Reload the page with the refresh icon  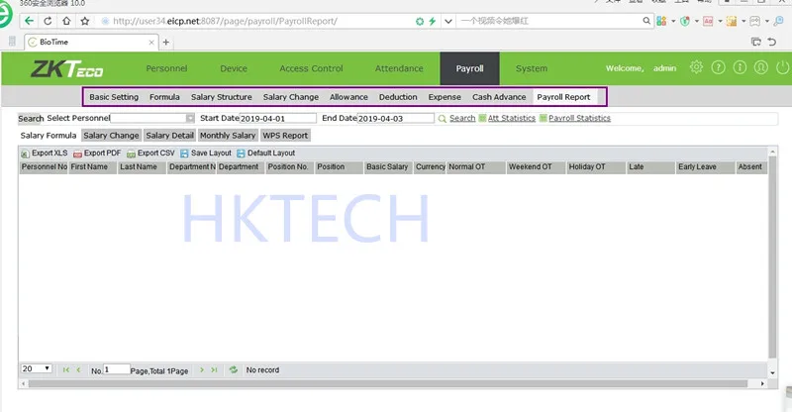tap(48, 21)
